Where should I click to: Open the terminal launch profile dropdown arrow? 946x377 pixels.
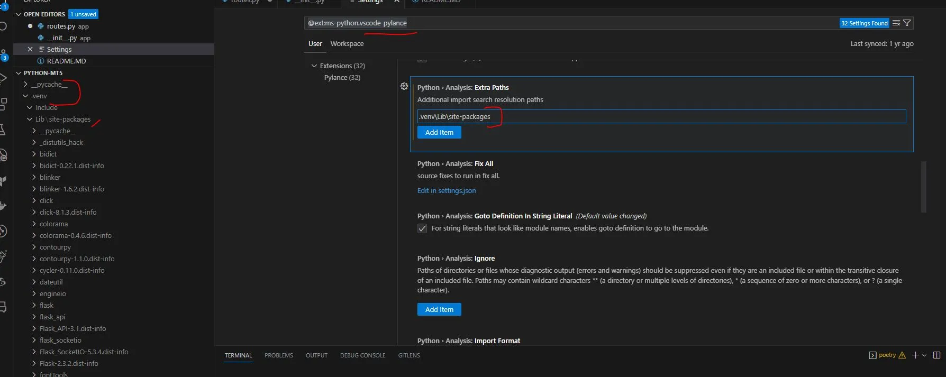point(924,355)
